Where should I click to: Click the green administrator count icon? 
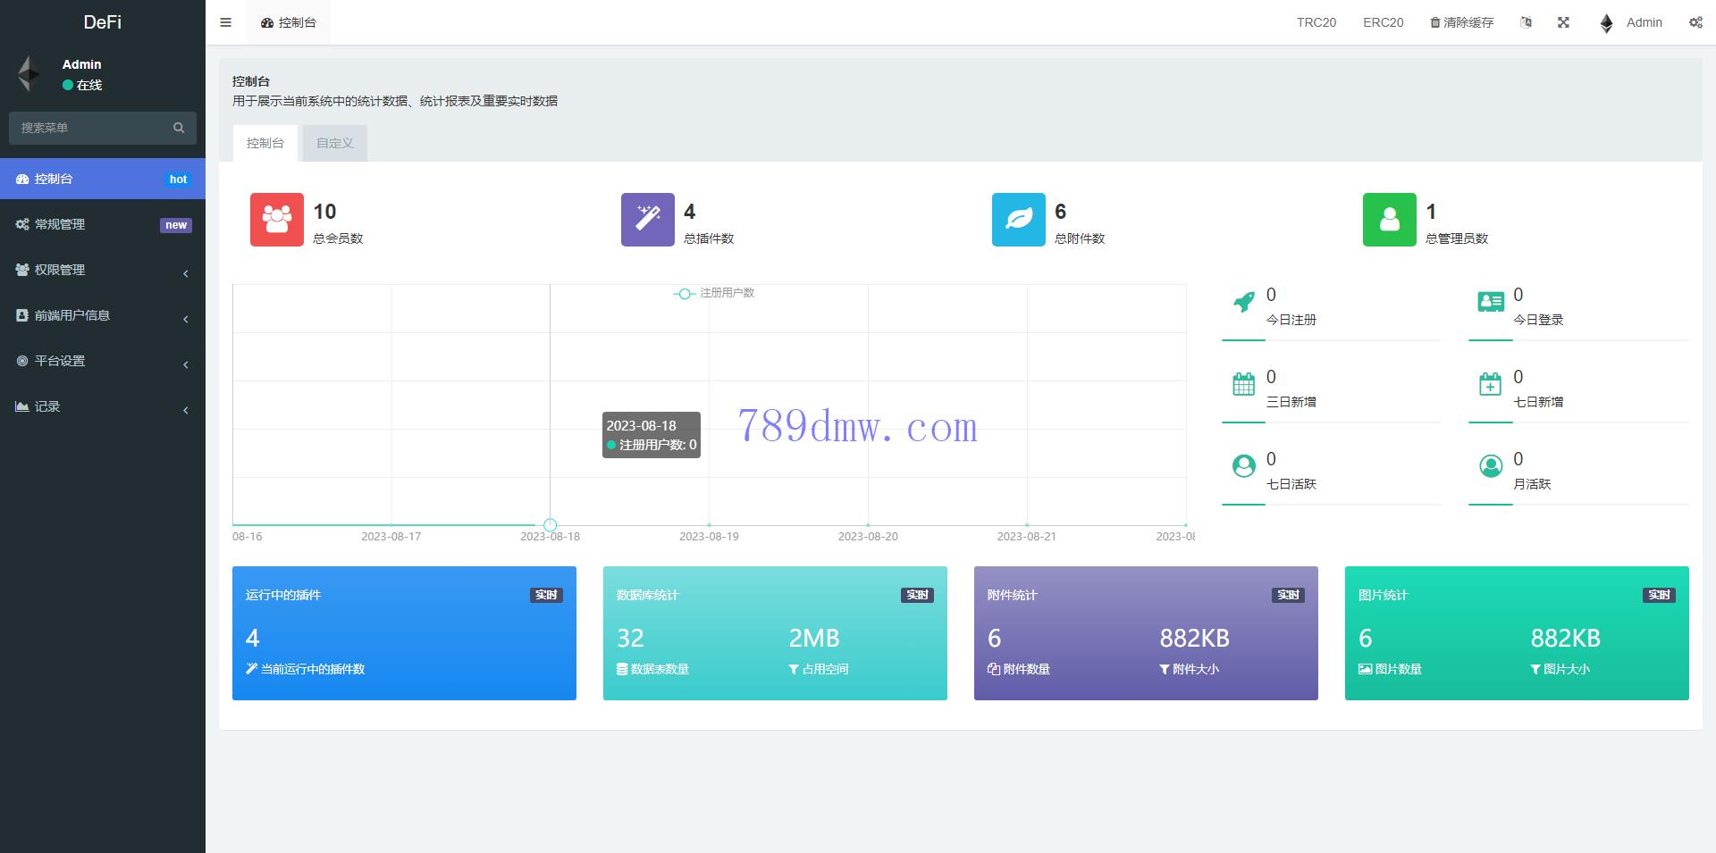(1389, 220)
